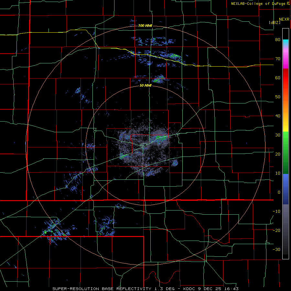This screenshot has height=291, width=291.
Task: Click the 30 value on dBZ scale
Action: click(x=278, y=135)
